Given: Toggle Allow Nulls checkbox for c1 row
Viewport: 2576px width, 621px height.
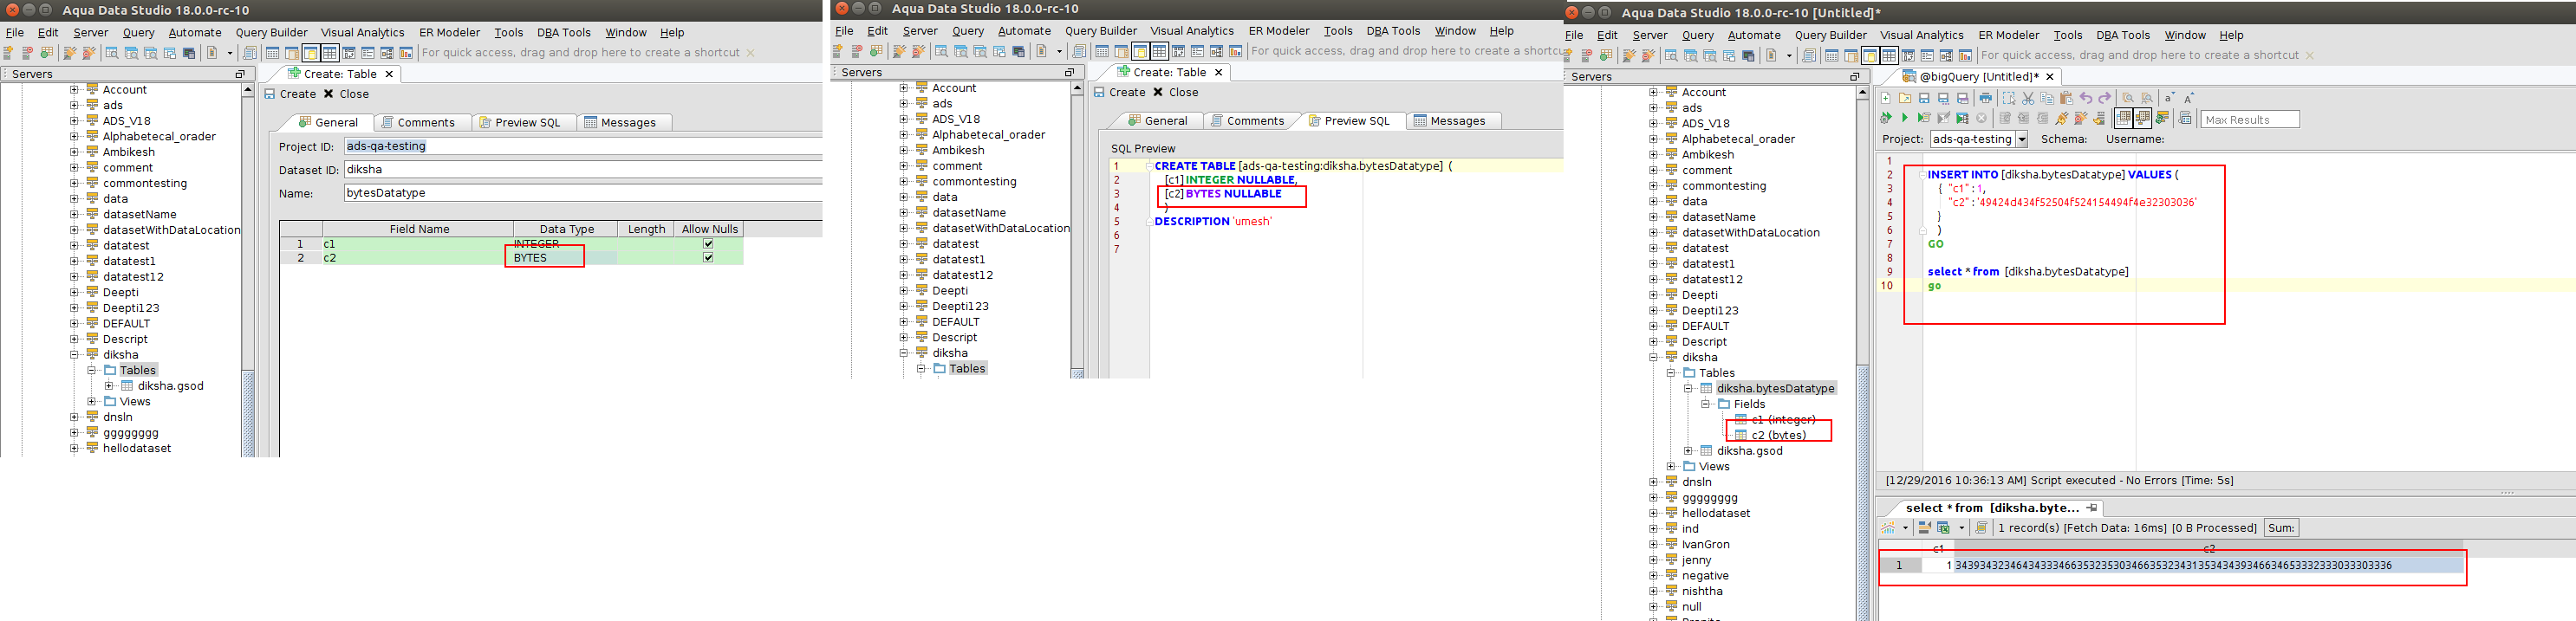Looking at the screenshot, I should pyautogui.click(x=708, y=244).
